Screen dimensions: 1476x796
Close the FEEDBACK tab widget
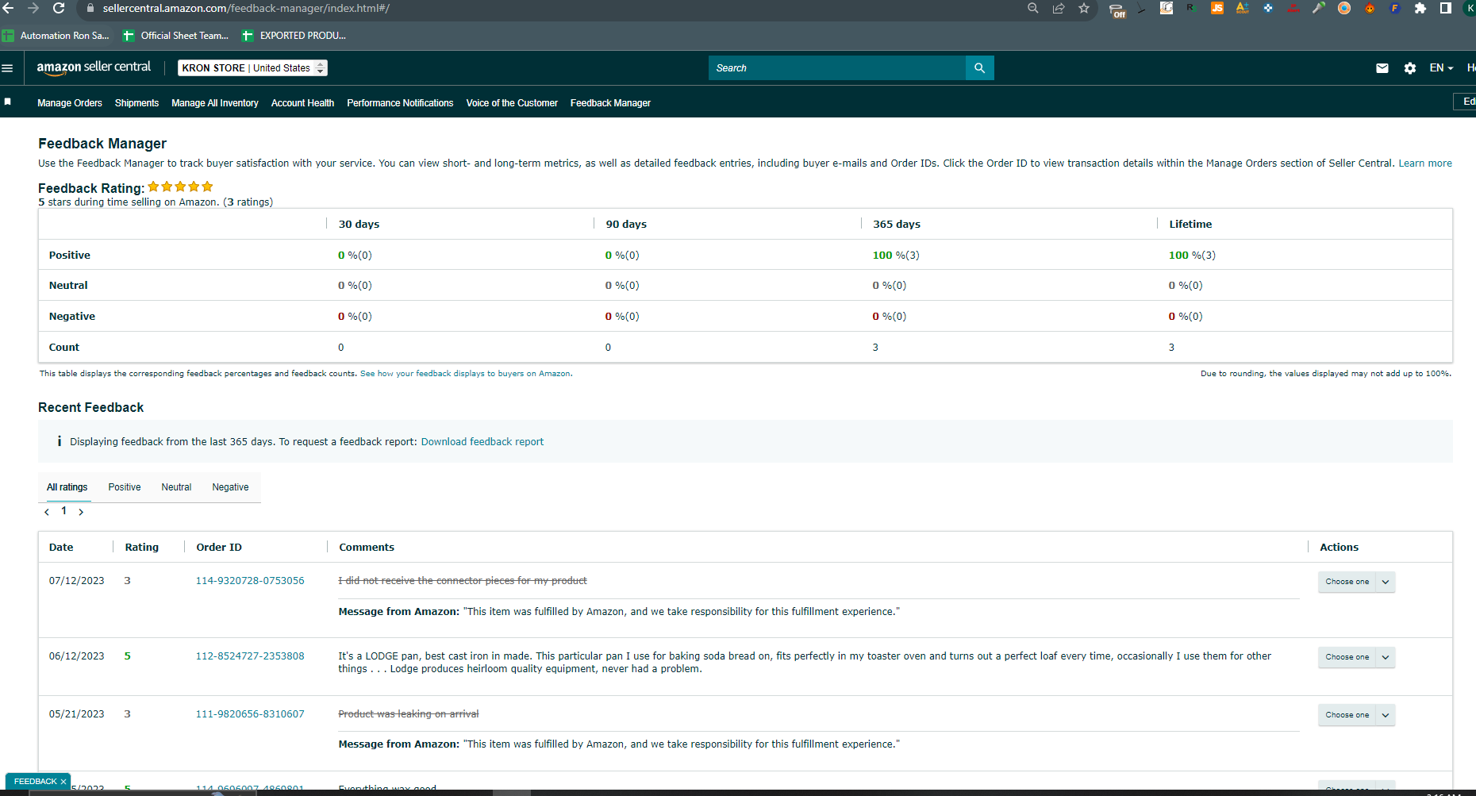pos(63,782)
